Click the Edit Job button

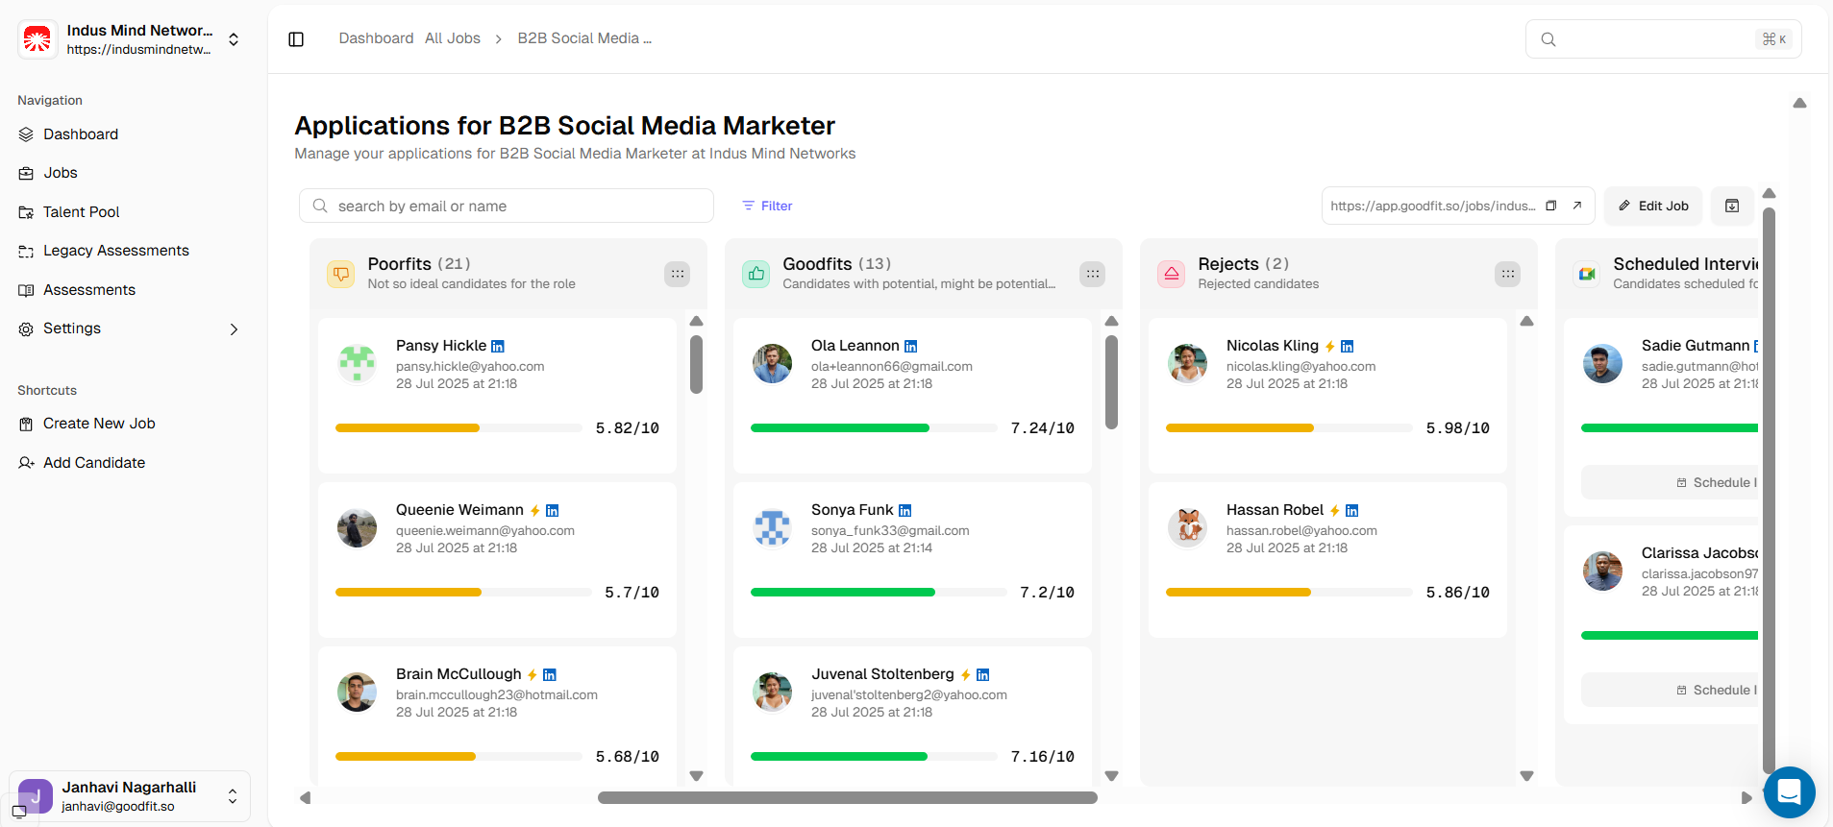(x=1653, y=206)
